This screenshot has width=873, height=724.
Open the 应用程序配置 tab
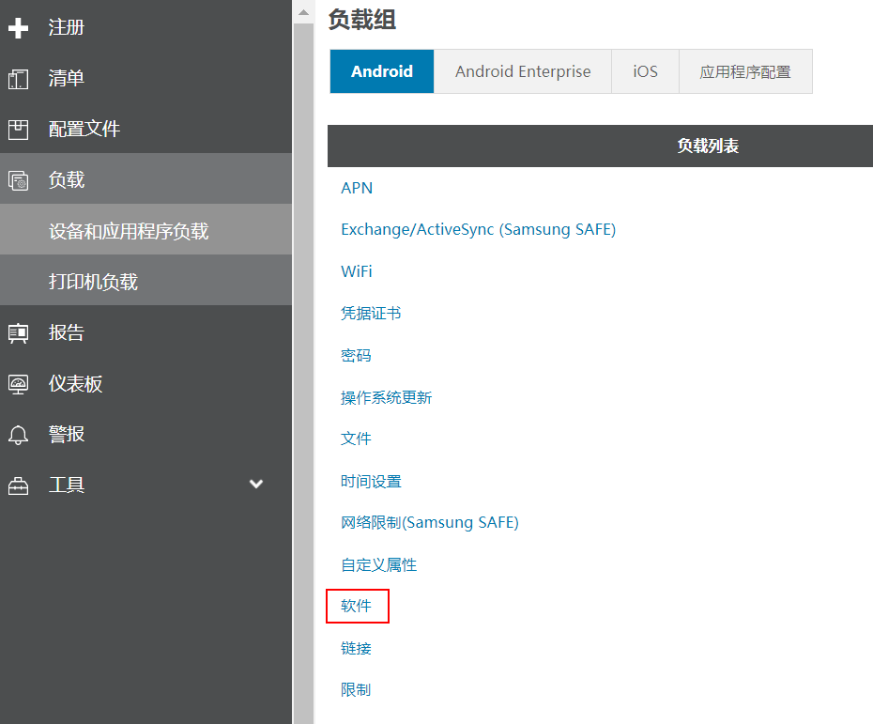click(x=745, y=71)
